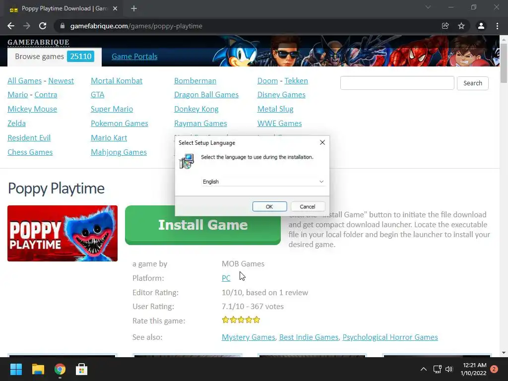Open the clock and date panel
Viewport: 508px width, 381px height.
tap(474, 369)
